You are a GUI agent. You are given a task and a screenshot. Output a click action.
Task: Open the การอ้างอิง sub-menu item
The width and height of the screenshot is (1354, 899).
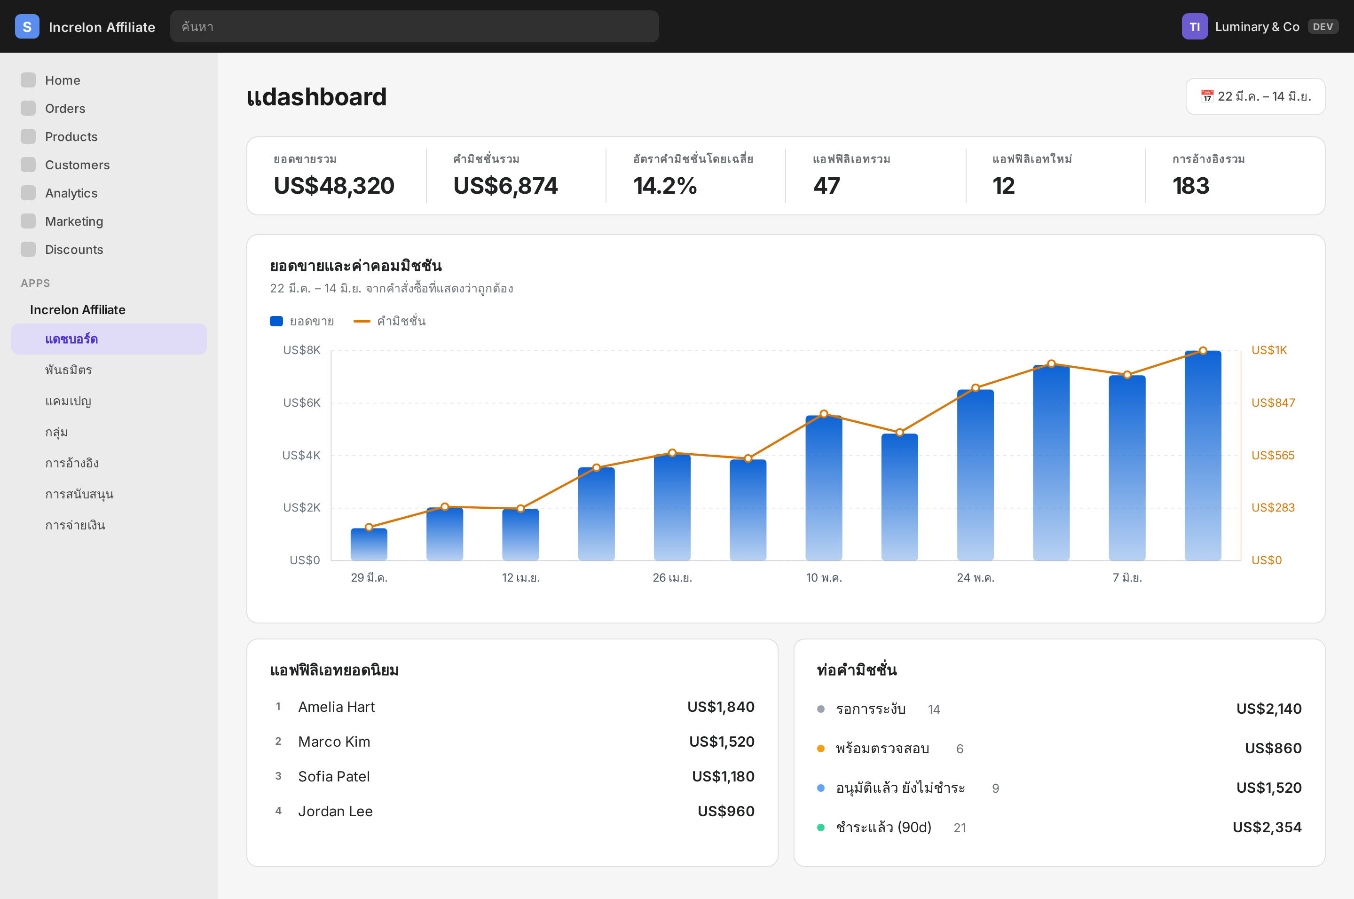pos(109,463)
